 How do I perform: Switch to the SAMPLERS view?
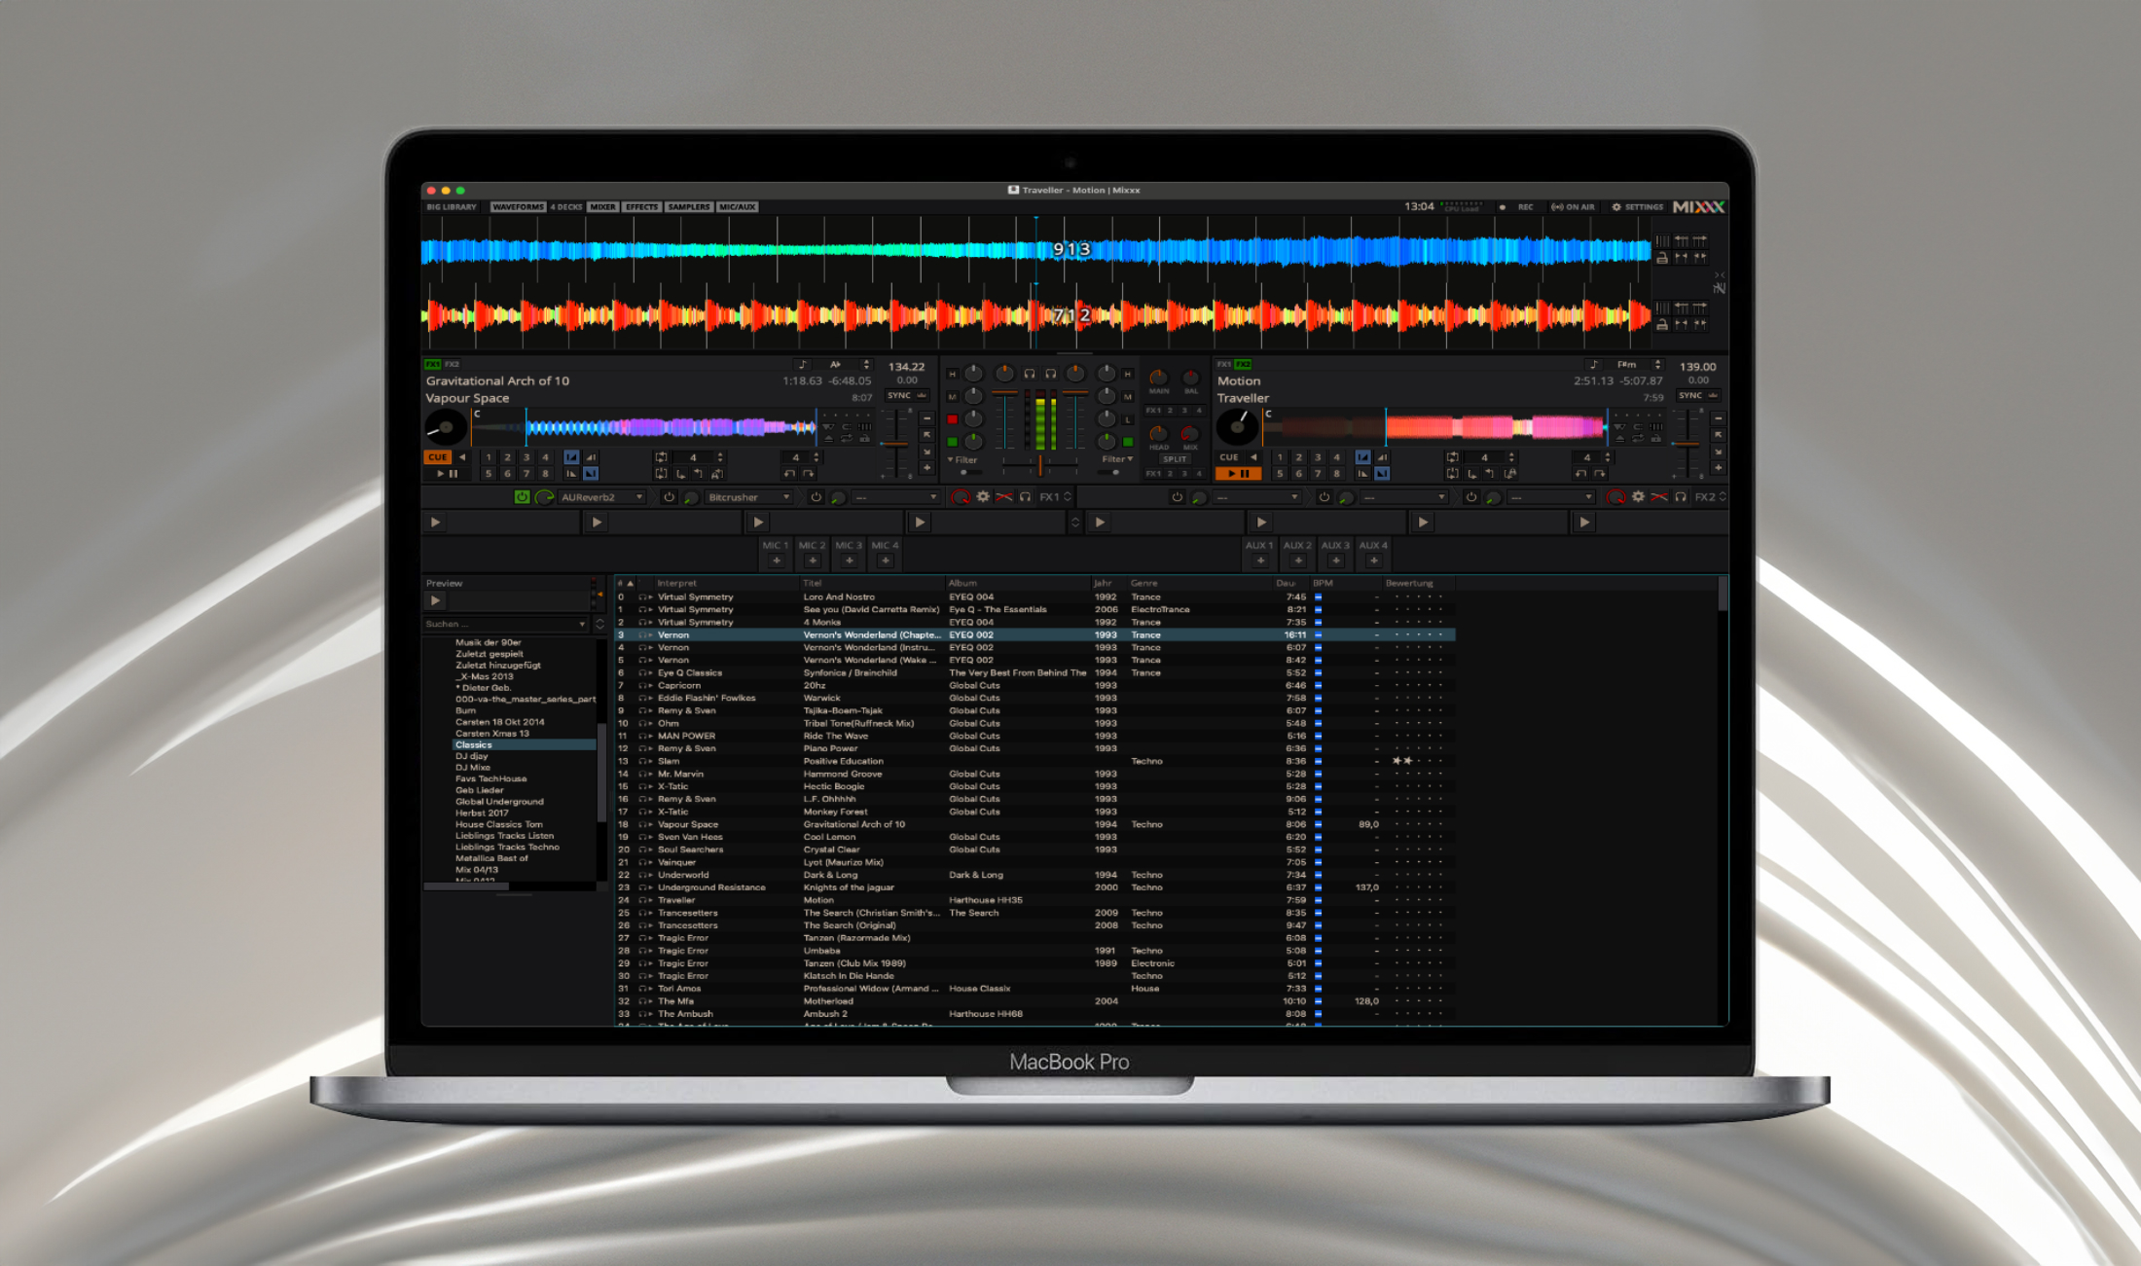pyautogui.click(x=688, y=207)
